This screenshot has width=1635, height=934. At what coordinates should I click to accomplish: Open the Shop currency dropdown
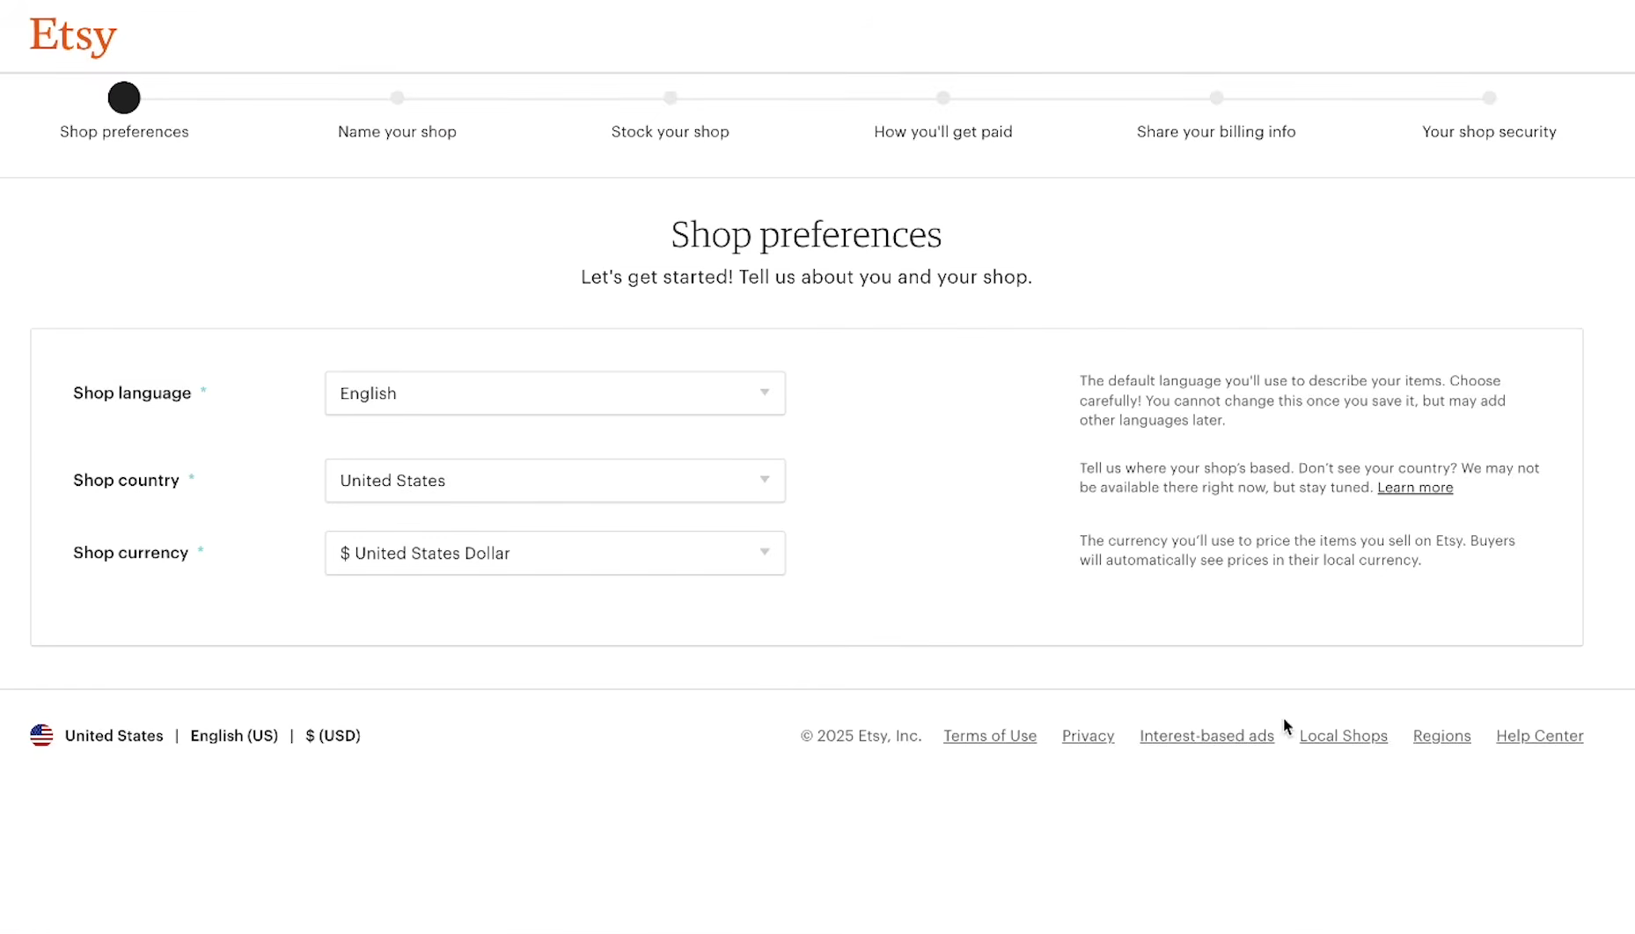(x=555, y=553)
